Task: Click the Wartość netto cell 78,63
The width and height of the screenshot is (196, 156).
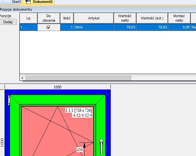Action: click(x=125, y=27)
